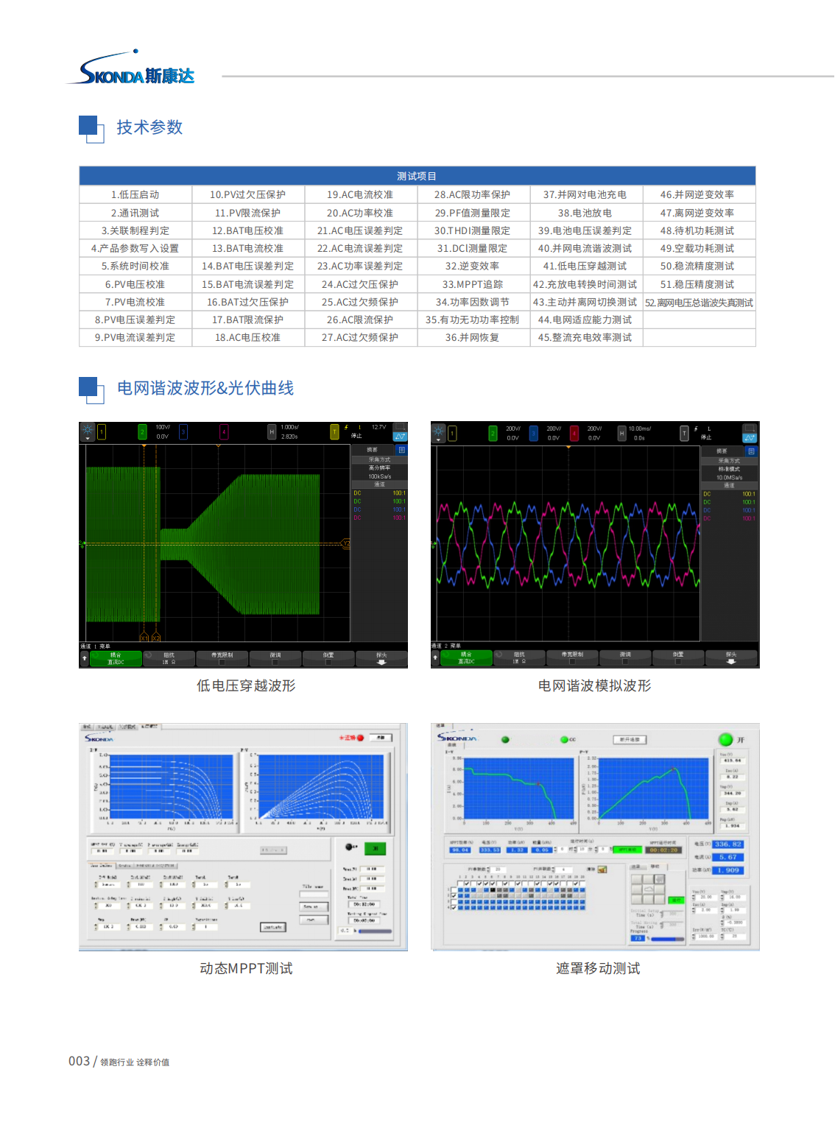Select channel 2 indicator on left oscilloscope
This screenshot has height=1125, width=835.
[142, 432]
